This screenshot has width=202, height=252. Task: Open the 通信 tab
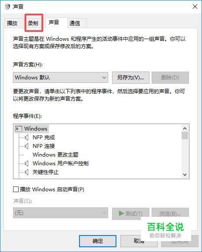click(75, 23)
